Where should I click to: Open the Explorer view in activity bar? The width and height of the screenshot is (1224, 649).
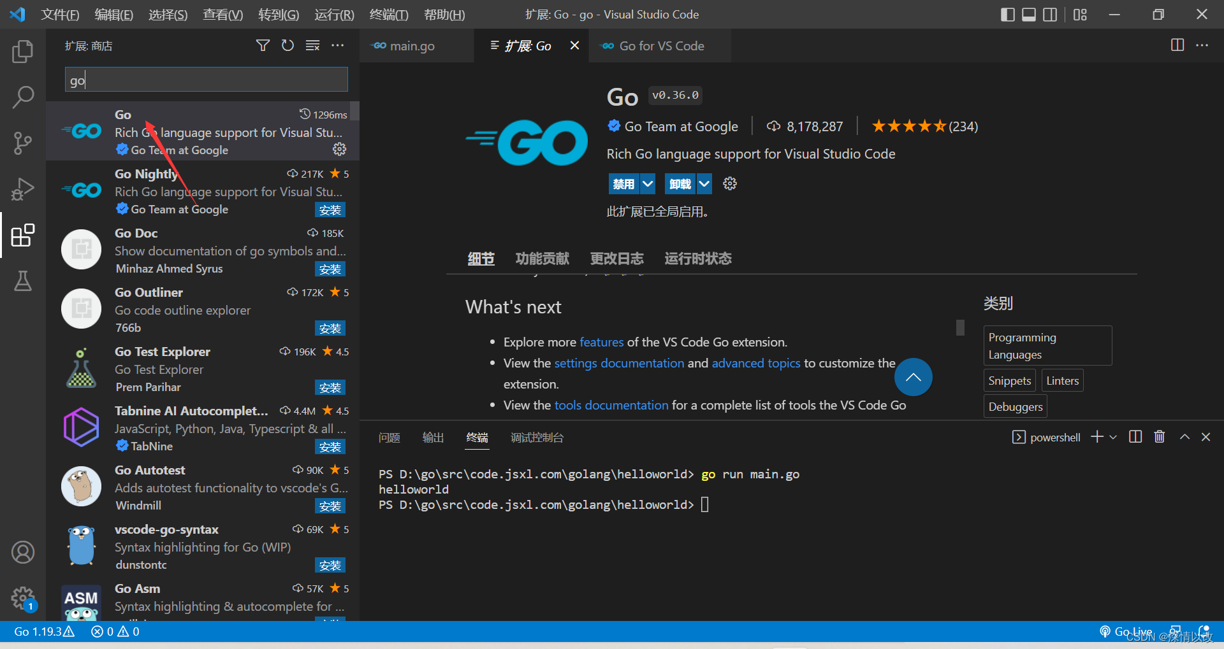23,51
